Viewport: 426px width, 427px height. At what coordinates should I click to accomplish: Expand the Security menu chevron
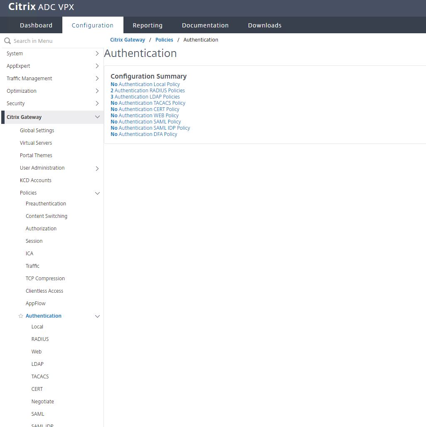click(x=97, y=104)
